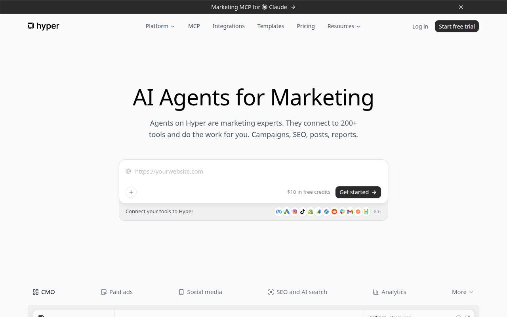The height and width of the screenshot is (317, 507).
Task: Click the Instagram integration icon
Action: (295, 212)
